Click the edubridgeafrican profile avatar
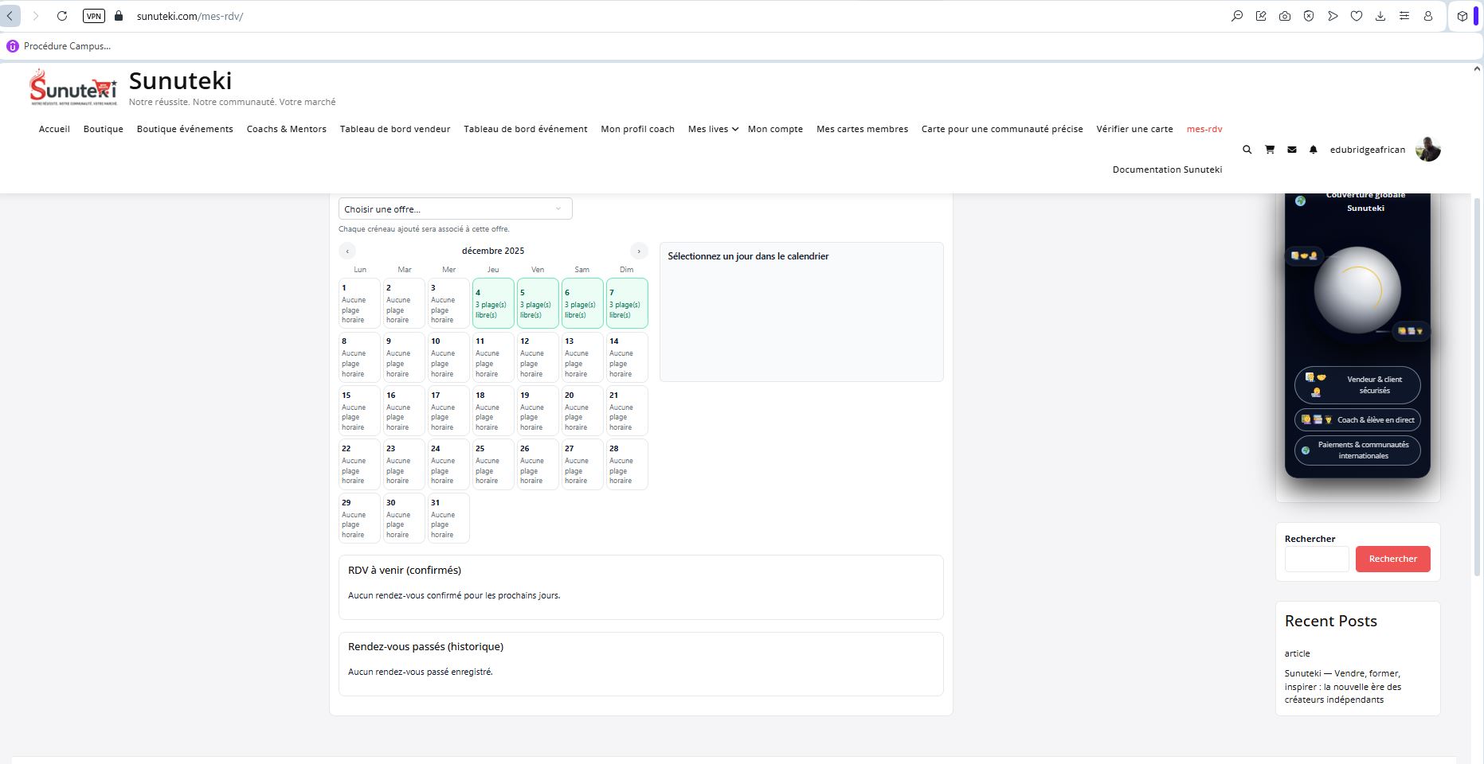 tap(1427, 150)
